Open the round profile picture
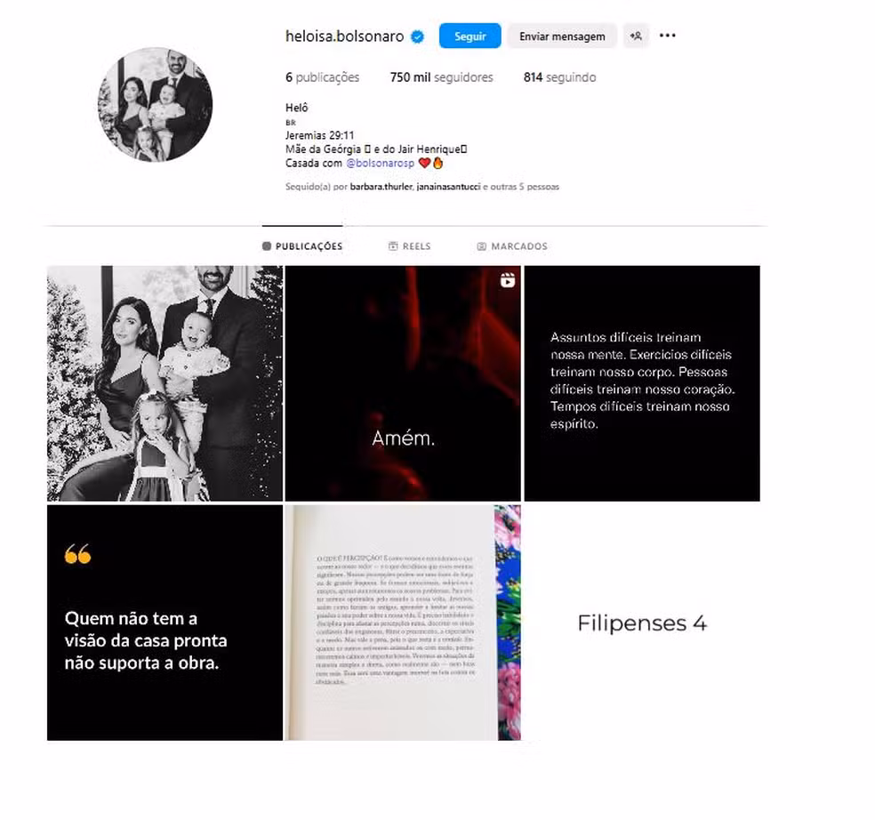Image resolution: width=875 pixels, height=820 pixels. pos(155,105)
